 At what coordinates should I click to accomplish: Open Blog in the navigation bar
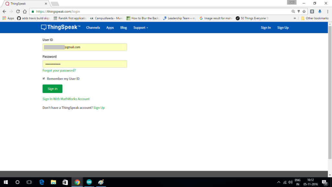click(124, 28)
